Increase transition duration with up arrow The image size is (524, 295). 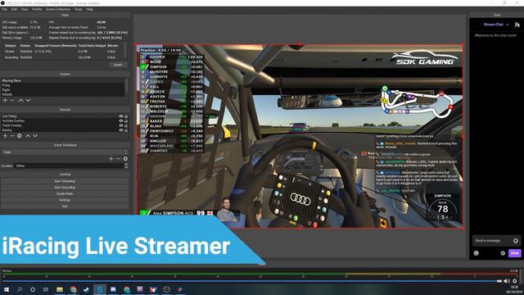(126, 164)
